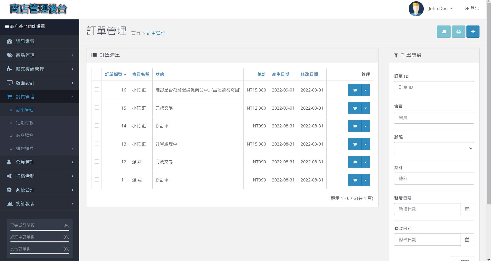Open 訂單管理 submenu item
This screenshot has width=491, height=261.
(x=40, y=110)
